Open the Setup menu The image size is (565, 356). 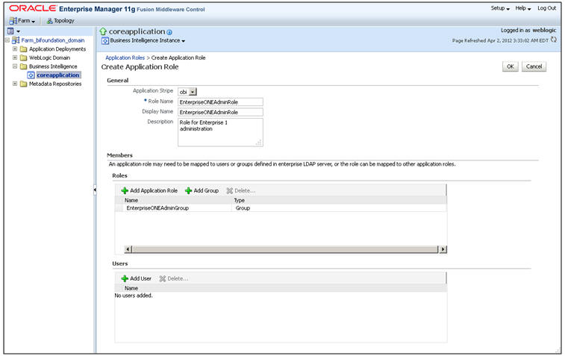pyautogui.click(x=500, y=8)
